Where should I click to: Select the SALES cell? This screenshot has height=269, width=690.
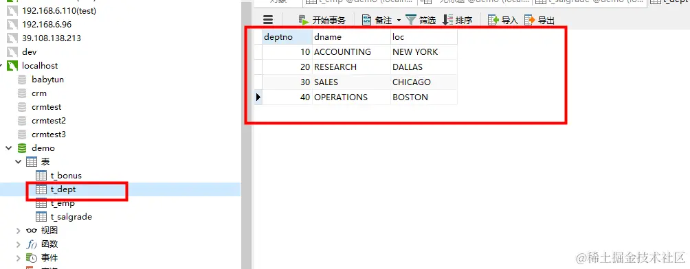click(x=352, y=82)
